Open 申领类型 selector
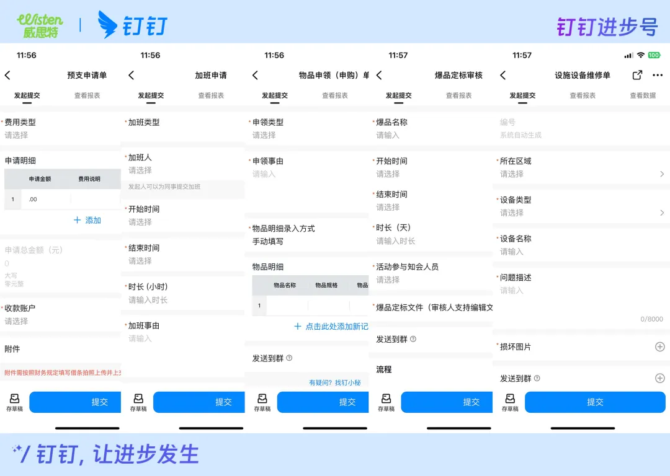Viewport: 670px width, 476px height. tap(307, 128)
